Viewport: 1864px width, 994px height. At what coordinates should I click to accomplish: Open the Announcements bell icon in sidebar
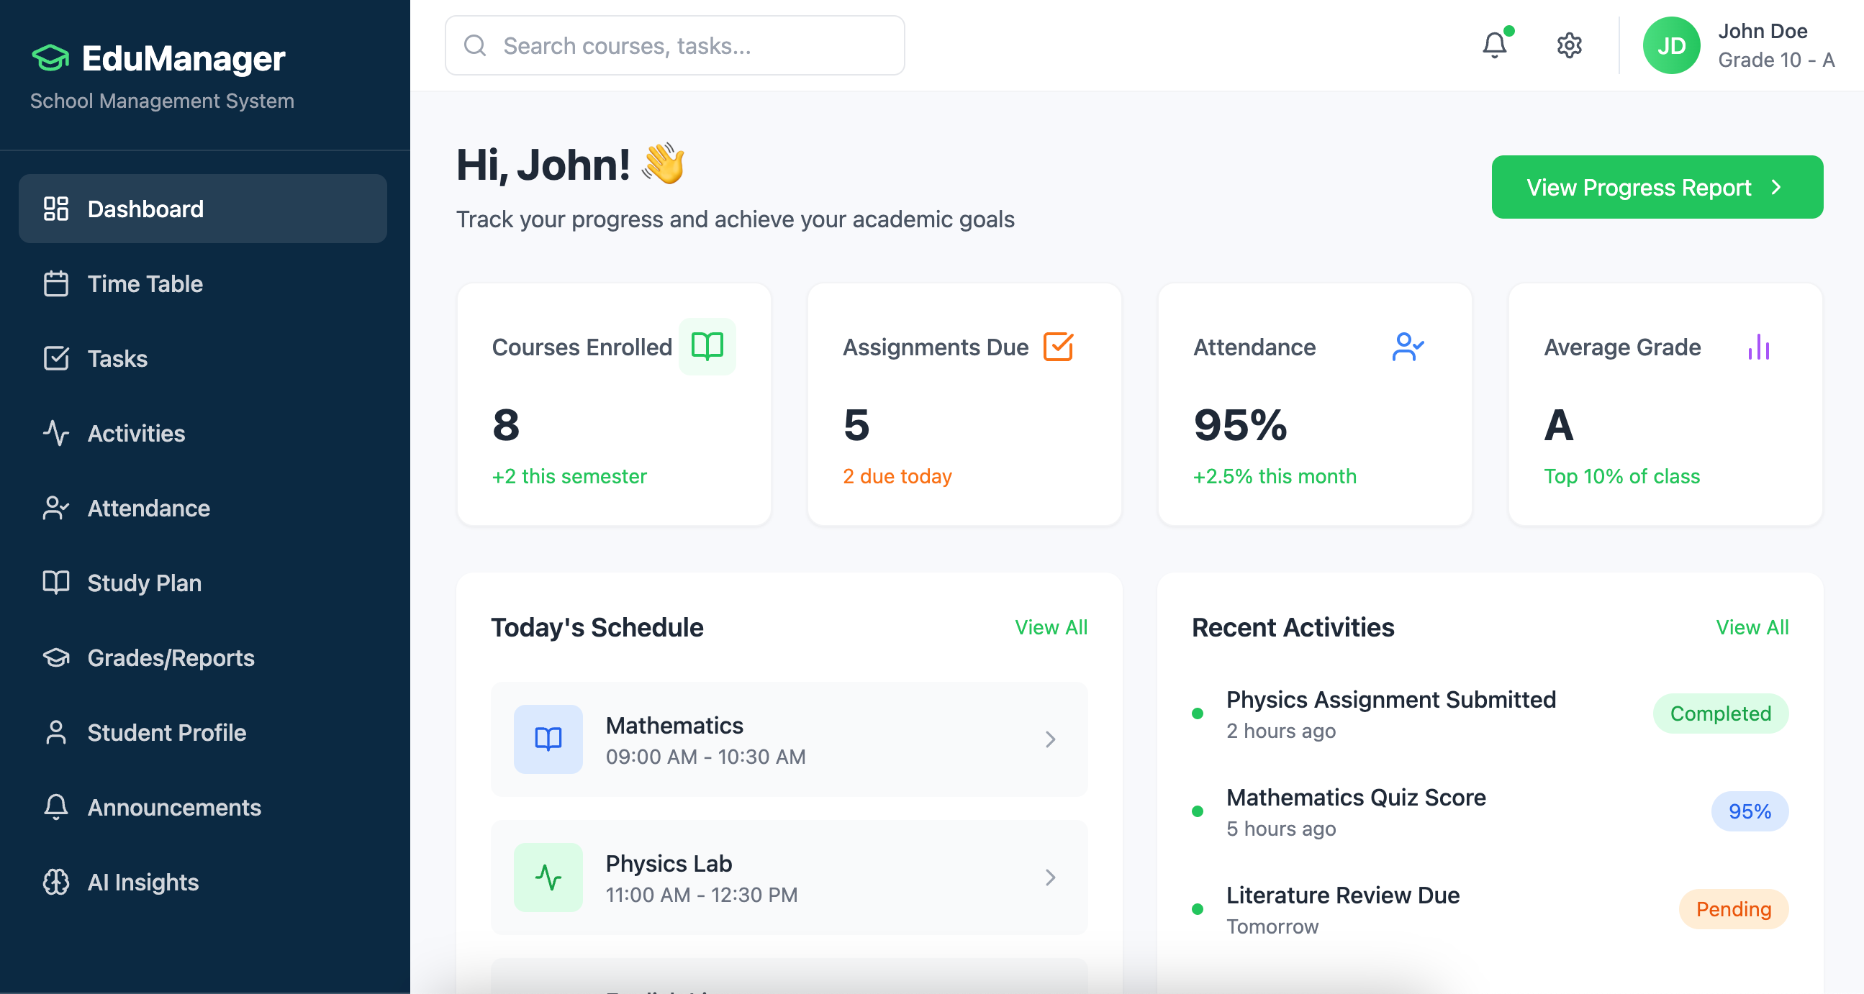pyautogui.click(x=55, y=808)
